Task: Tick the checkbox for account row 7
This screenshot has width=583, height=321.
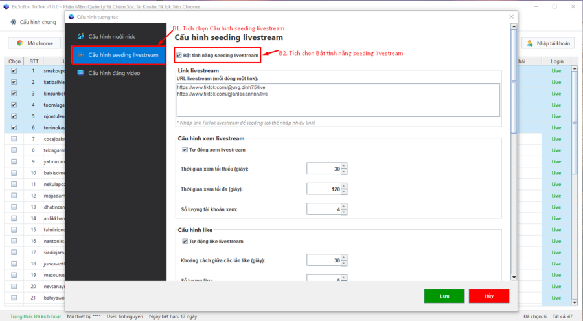Action: click(x=14, y=139)
